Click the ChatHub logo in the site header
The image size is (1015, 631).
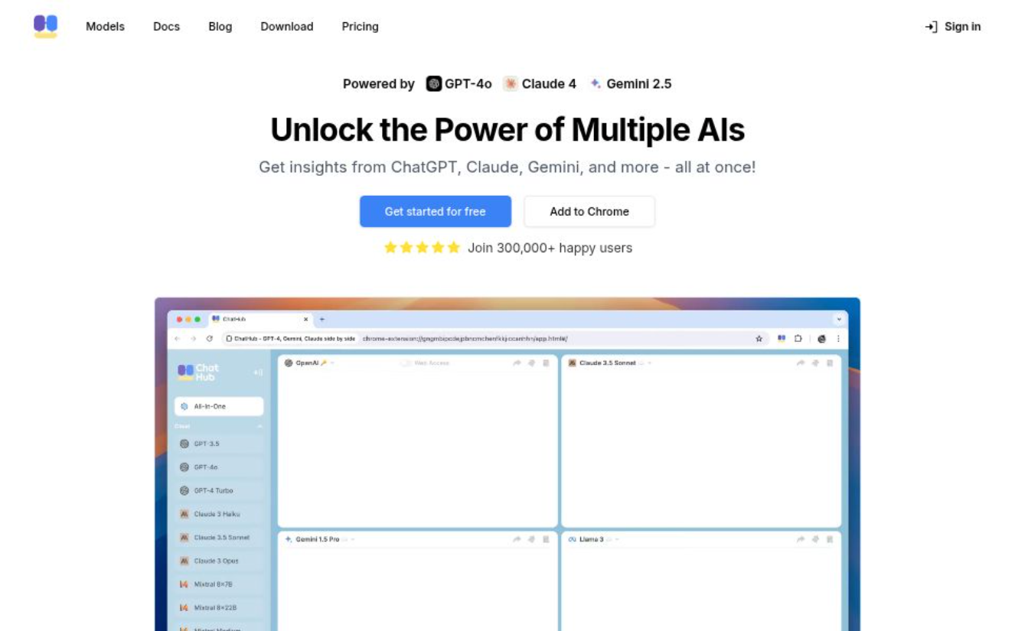coord(45,26)
